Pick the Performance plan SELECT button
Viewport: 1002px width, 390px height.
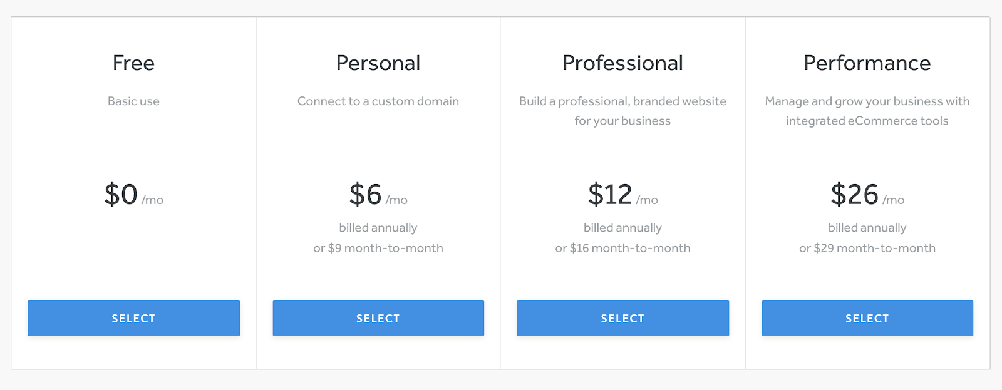(x=867, y=318)
